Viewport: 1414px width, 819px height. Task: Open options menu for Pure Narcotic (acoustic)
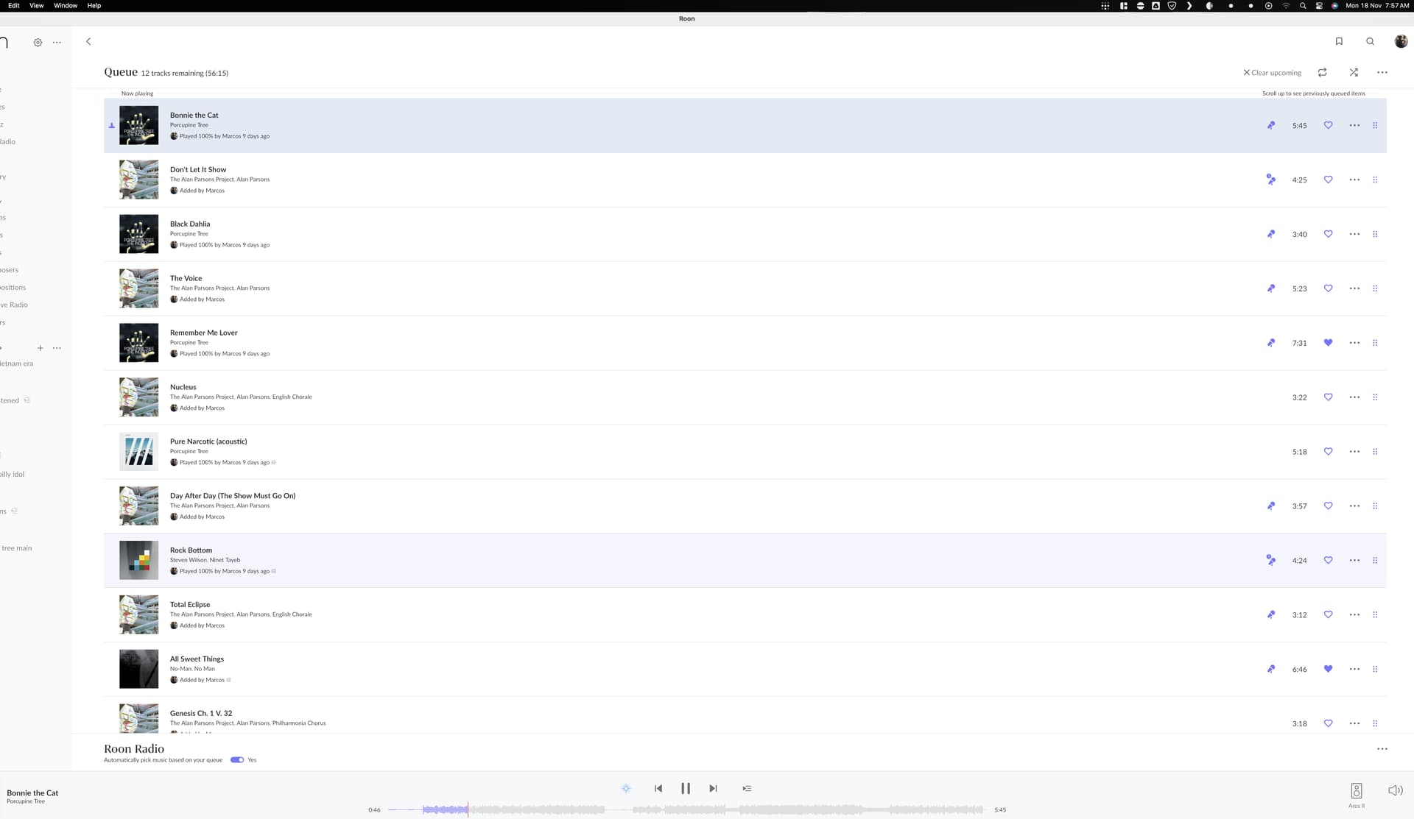1354,452
